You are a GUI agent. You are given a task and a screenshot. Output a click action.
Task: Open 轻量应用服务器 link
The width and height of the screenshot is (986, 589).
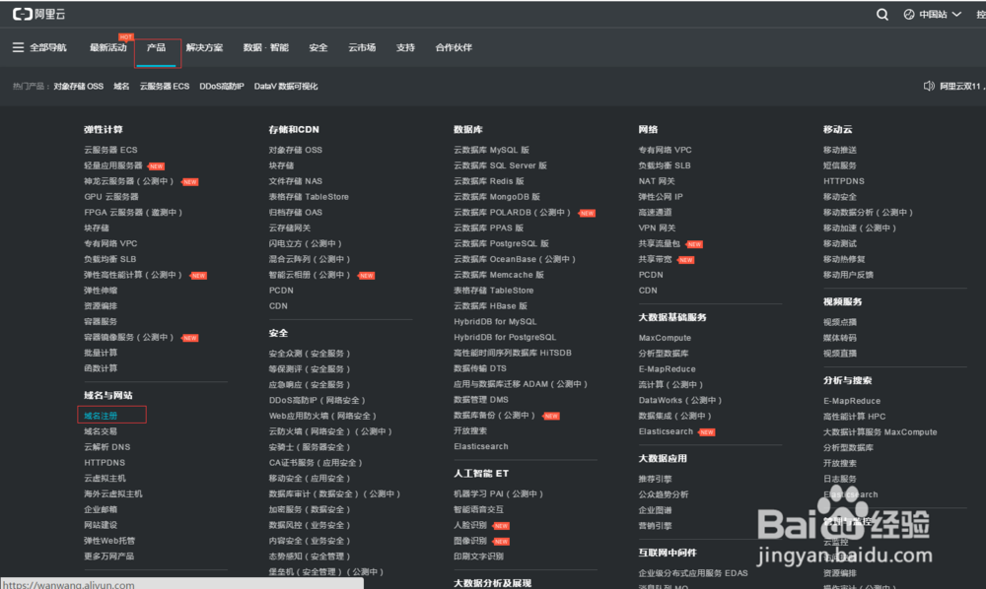click(113, 165)
